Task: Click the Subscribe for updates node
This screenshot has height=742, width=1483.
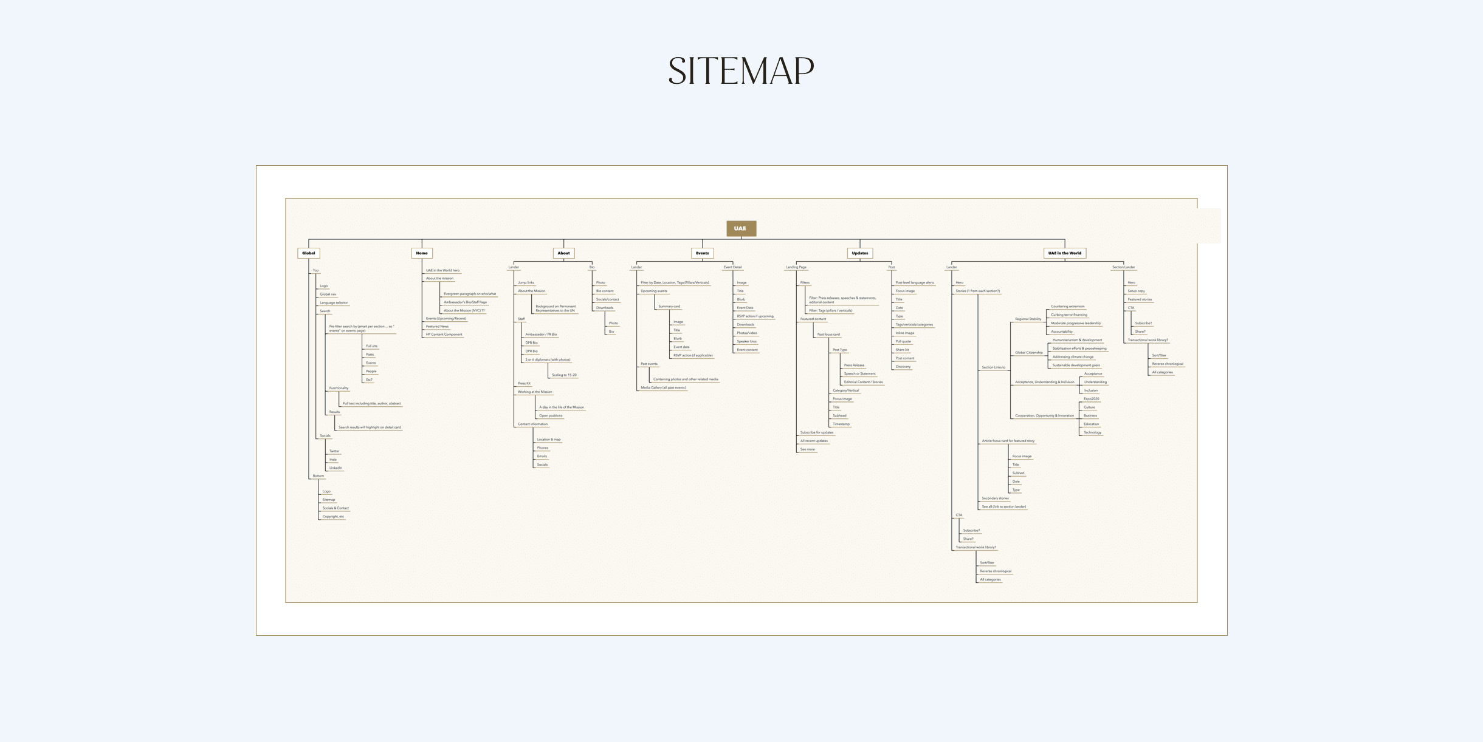Action: pos(816,432)
